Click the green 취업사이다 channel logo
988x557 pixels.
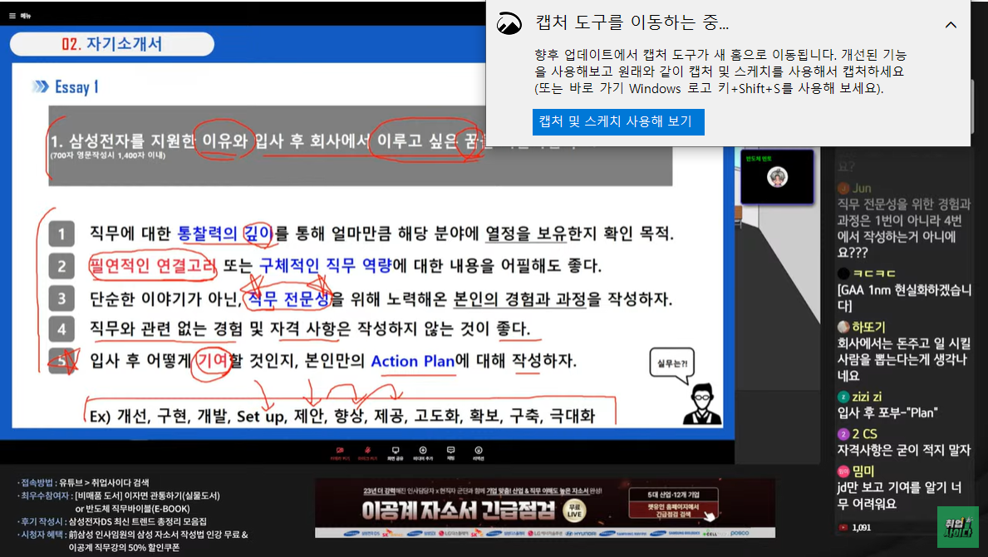point(957,527)
